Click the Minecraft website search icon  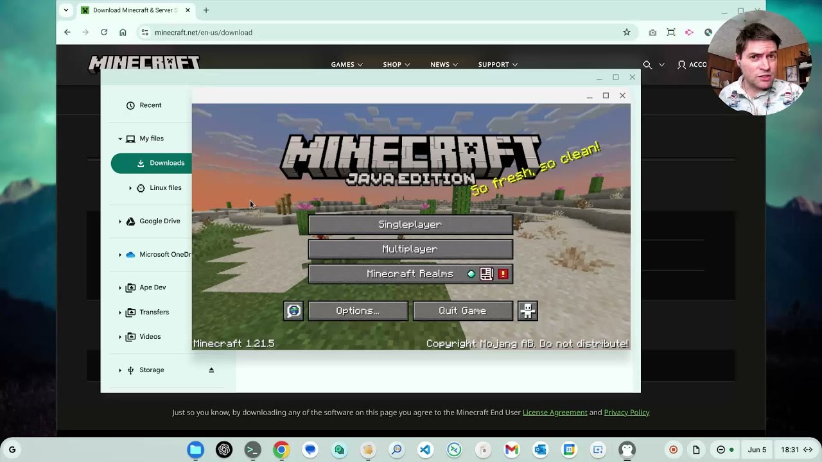click(x=647, y=65)
